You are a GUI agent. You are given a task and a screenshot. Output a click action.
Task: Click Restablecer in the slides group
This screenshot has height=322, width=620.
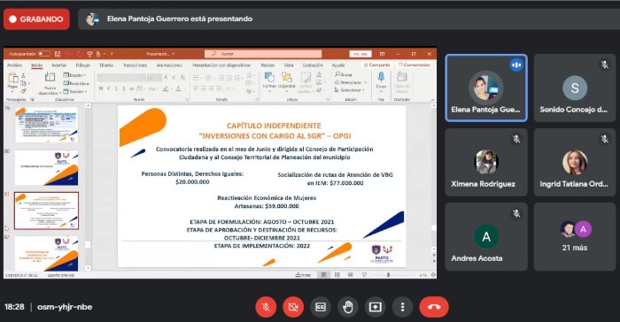76,83
